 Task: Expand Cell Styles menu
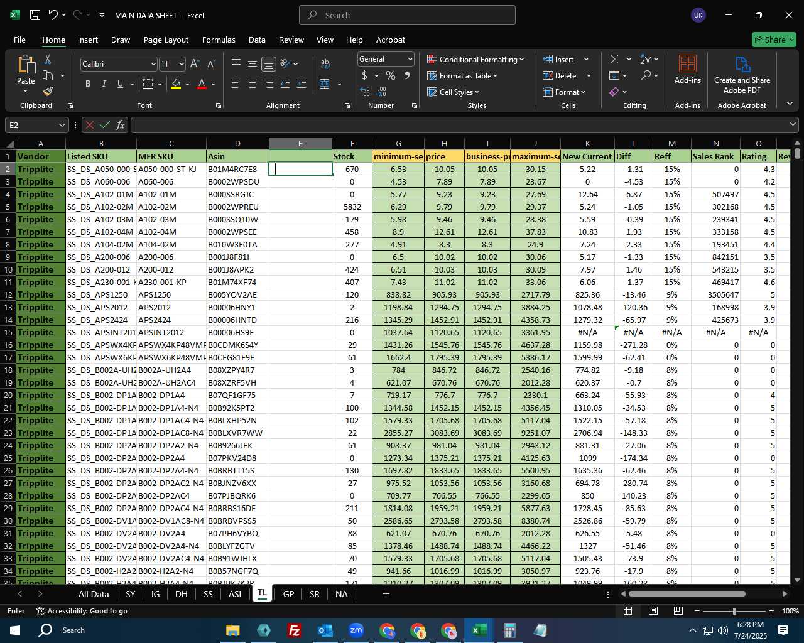click(453, 92)
